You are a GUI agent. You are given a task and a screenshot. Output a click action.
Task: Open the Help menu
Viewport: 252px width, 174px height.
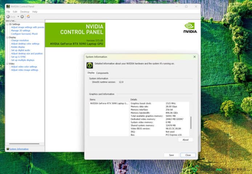tap(35, 12)
